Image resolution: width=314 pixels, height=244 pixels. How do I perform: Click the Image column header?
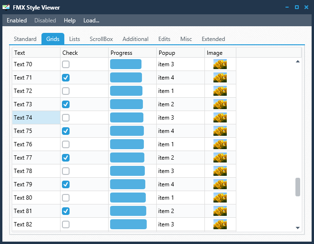pyautogui.click(x=220, y=53)
